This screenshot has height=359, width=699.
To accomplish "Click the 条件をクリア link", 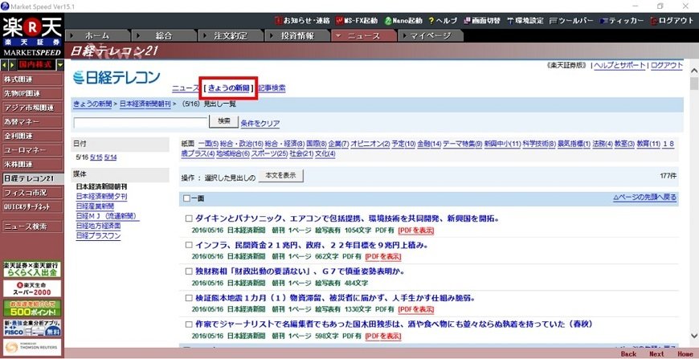I will tap(260, 123).
